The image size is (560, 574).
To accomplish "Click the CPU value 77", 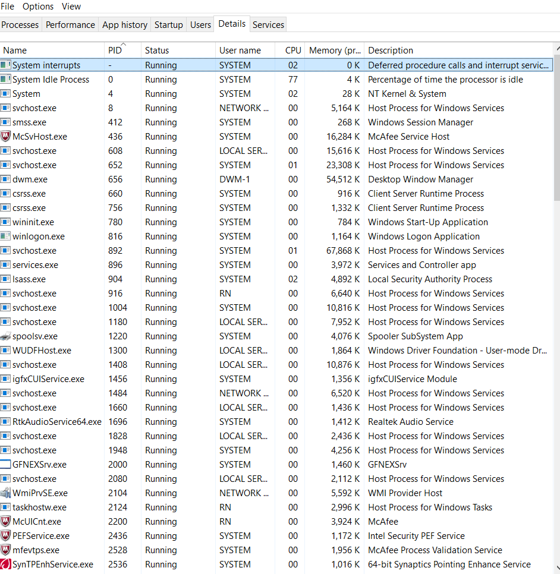I will [x=293, y=80].
